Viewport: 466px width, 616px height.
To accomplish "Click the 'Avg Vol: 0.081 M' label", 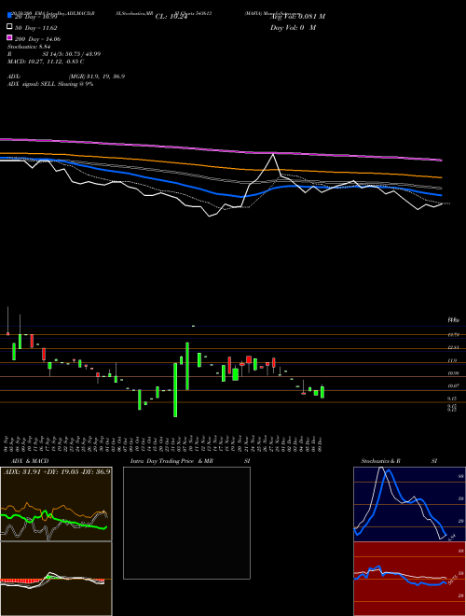I will pyautogui.click(x=297, y=16).
